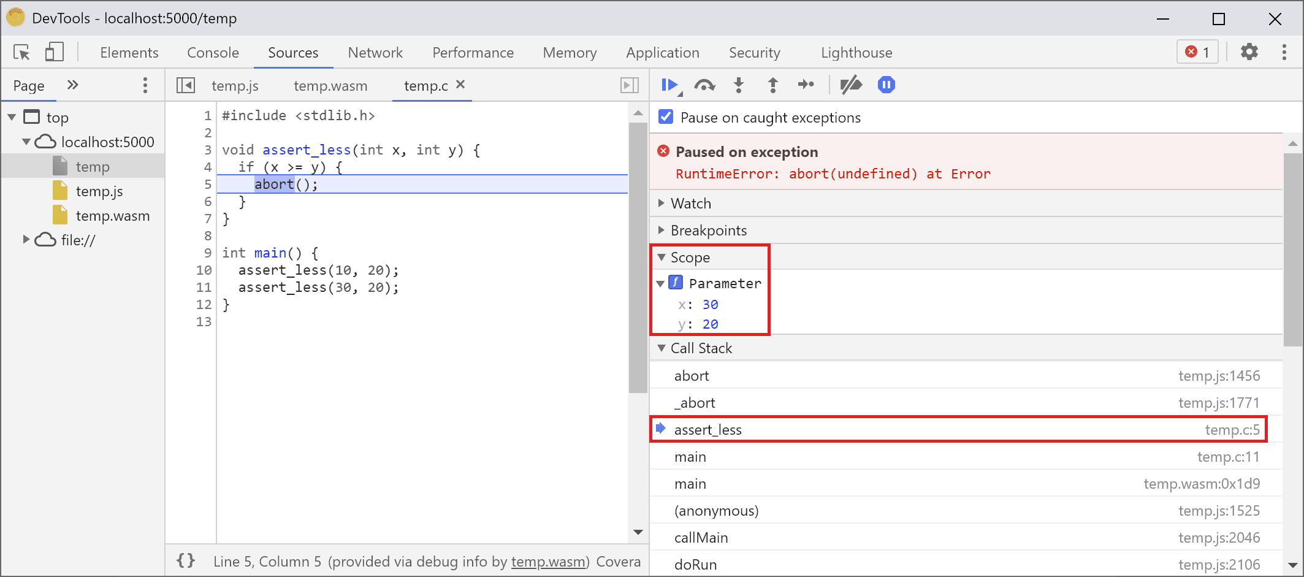Deactivate breakpoints using the toolbar icon
1304x577 pixels.
pyautogui.click(x=851, y=85)
